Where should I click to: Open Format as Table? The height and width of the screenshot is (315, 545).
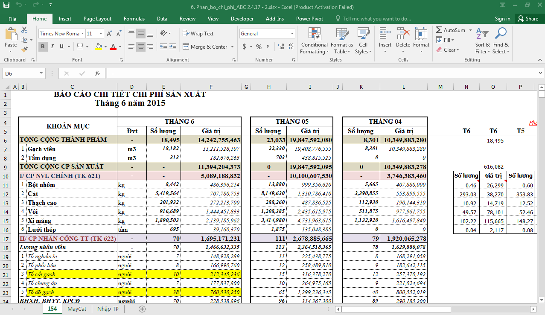click(342, 41)
